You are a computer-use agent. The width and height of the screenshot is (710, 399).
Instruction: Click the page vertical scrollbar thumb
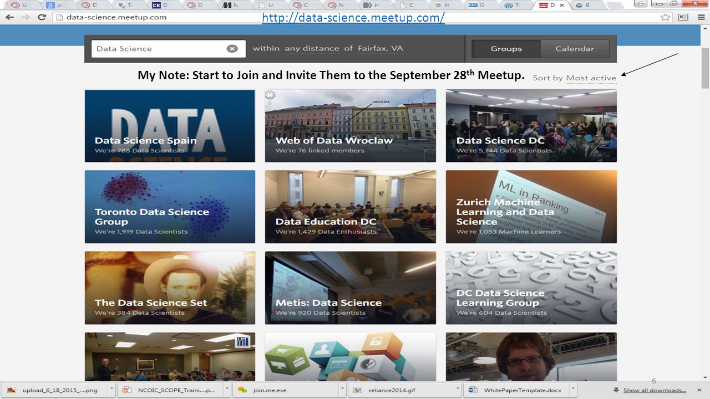point(705,68)
